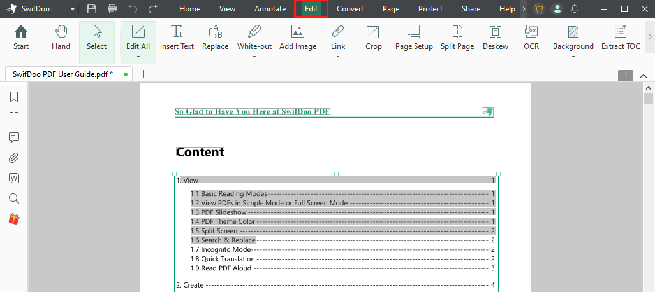
Task: Select the Edit tab
Action: click(311, 9)
